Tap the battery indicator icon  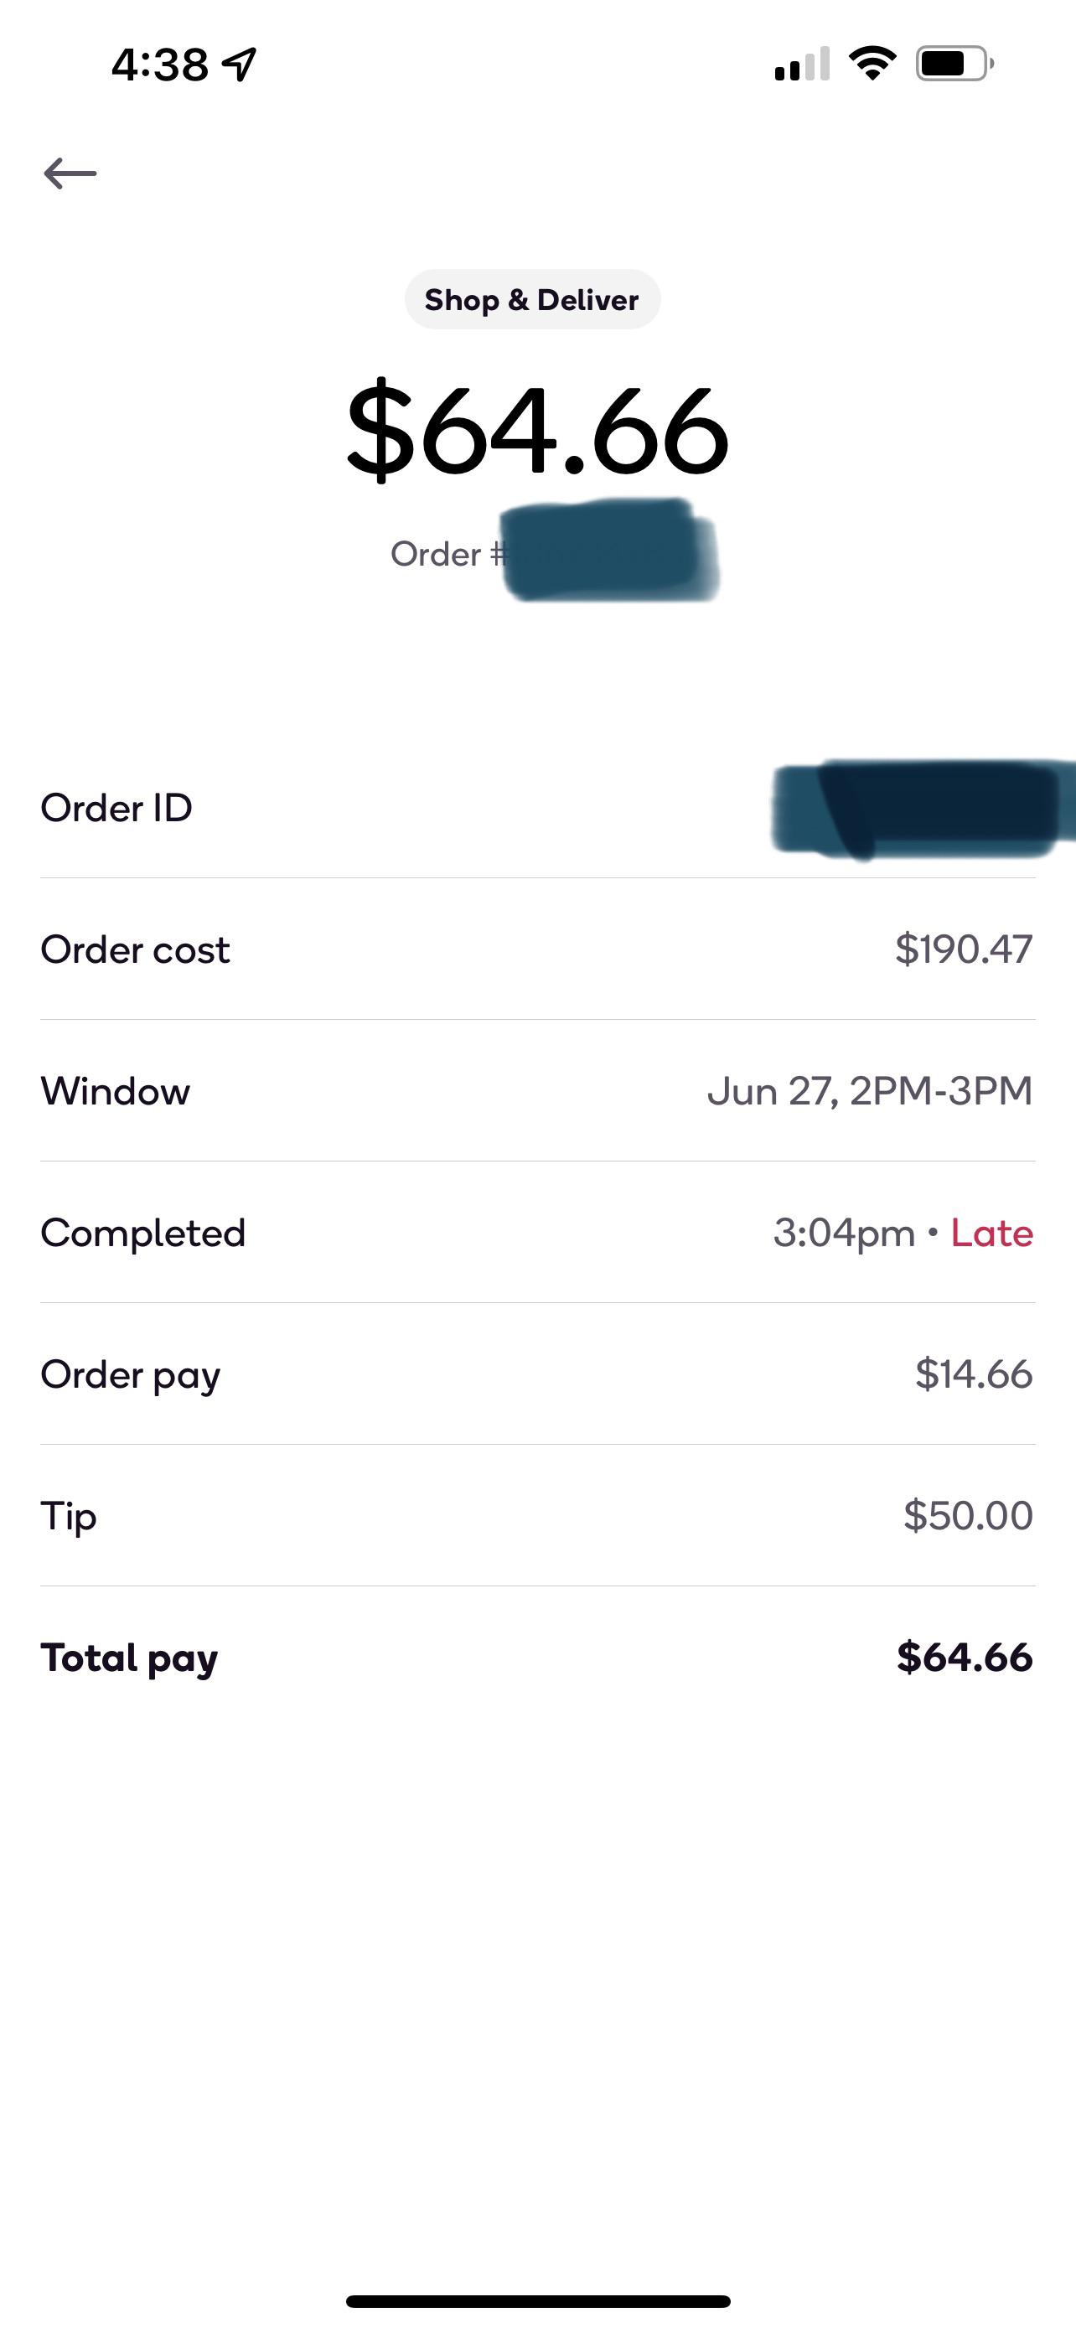(954, 65)
